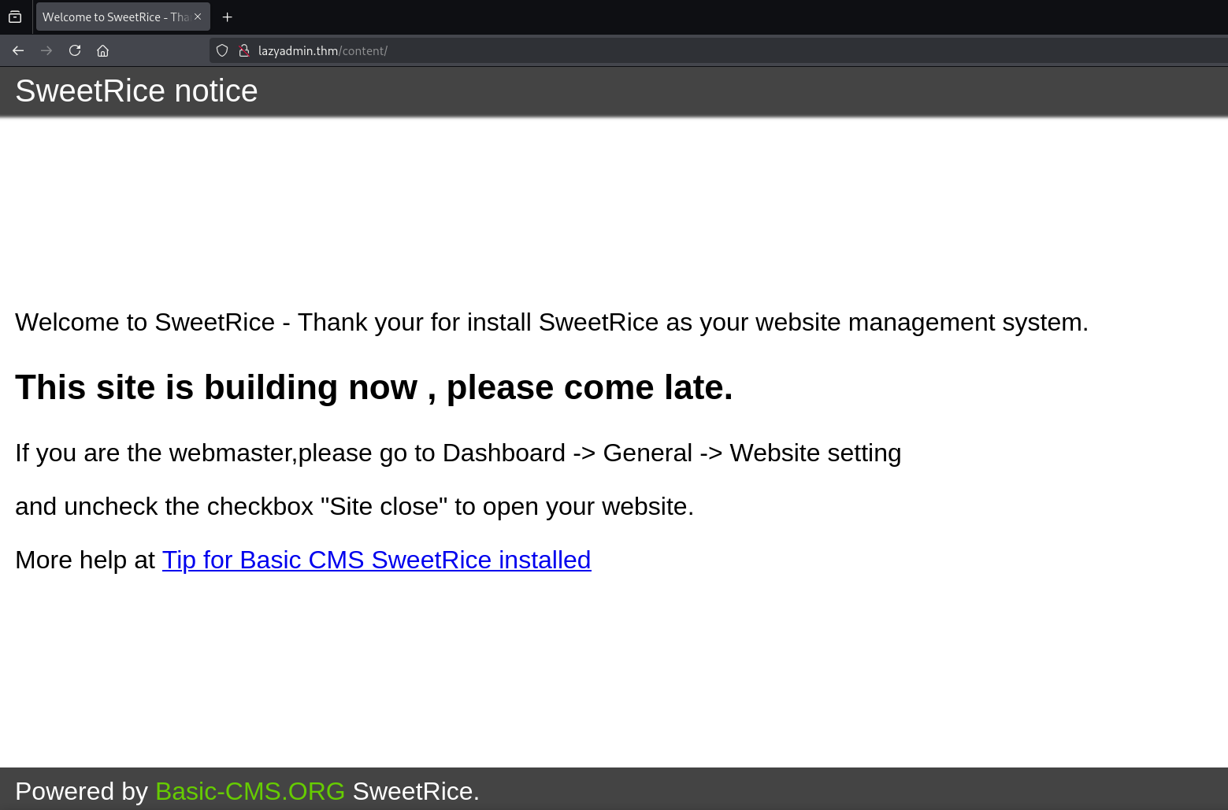Screen dimensions: 1228x810
Task: Show site security info via the lock icon
Action: [244, 50]
